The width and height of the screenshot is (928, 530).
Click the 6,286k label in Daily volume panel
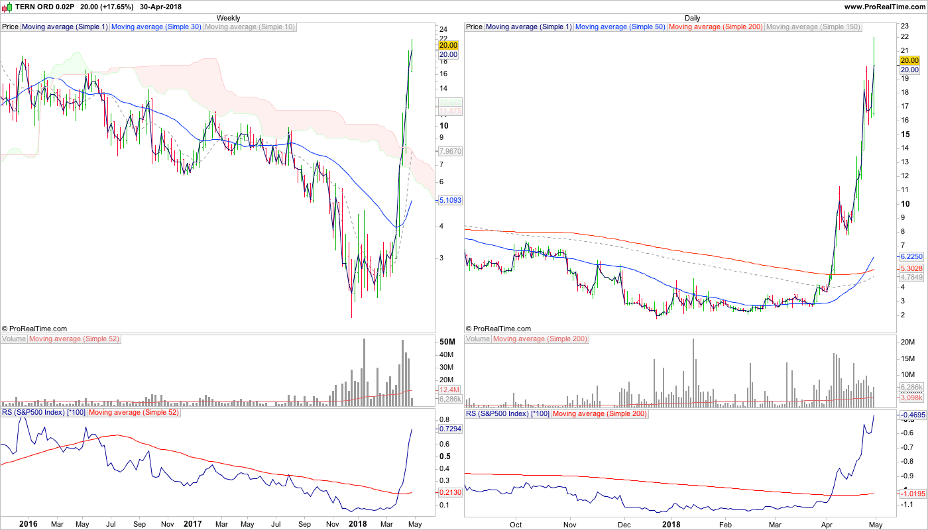[910, 387]
